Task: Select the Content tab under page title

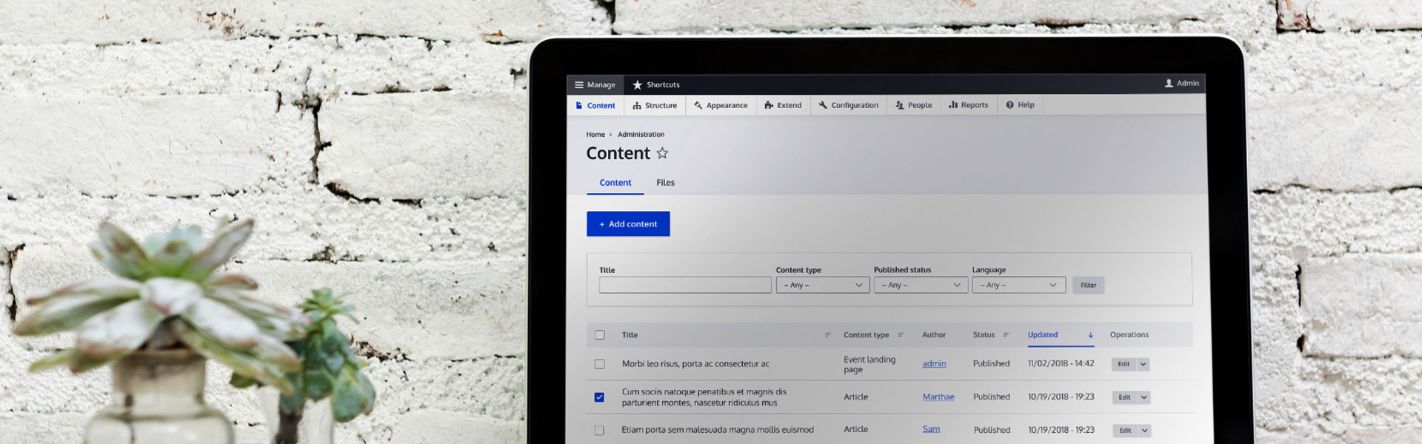Action: click(x=615, y=183)
